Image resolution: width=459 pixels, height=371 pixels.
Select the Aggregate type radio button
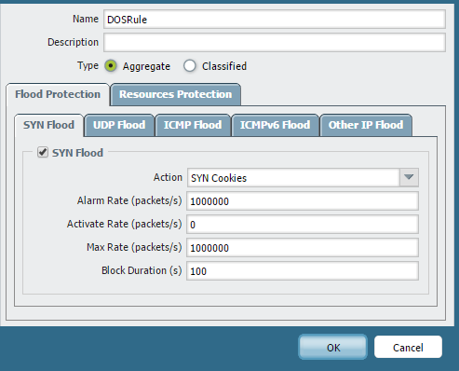[x=111, y=66]
